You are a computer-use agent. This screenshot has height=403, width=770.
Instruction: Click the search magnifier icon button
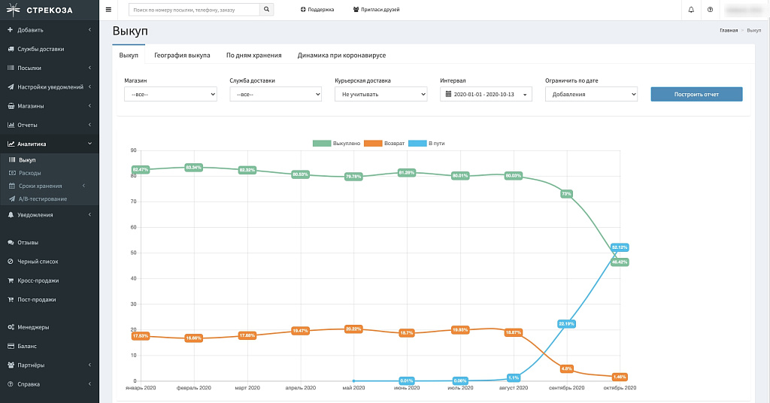267,10
